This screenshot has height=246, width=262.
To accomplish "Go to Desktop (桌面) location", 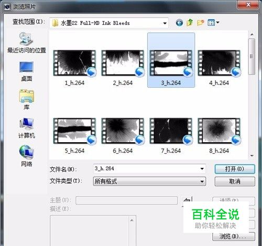I will pos(26,72).
